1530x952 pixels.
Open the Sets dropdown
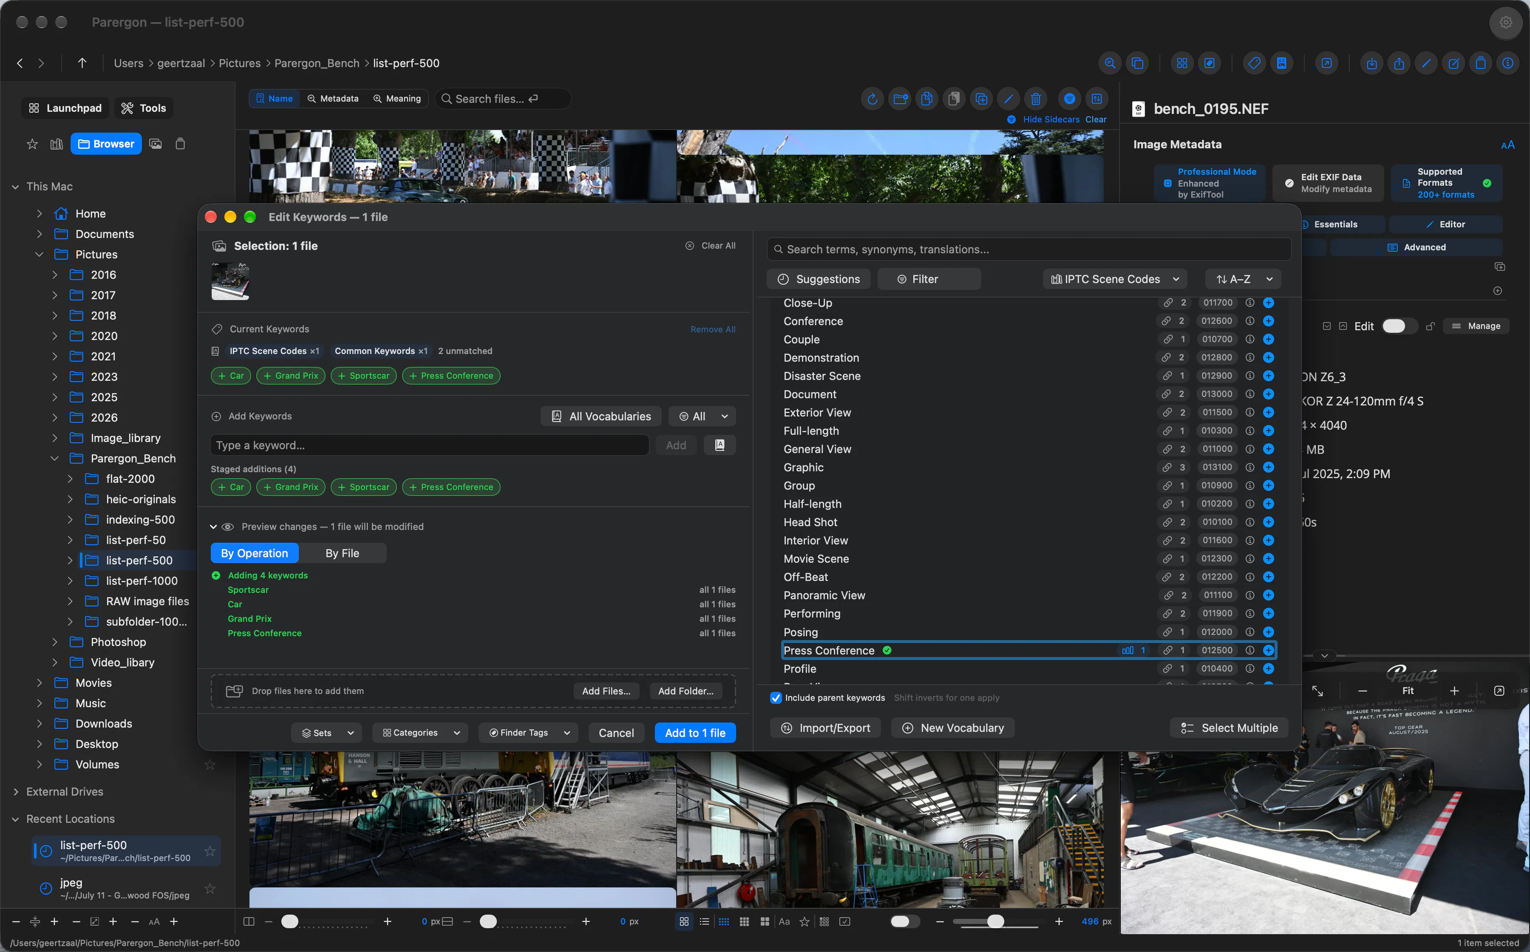(x=326, y=733)
